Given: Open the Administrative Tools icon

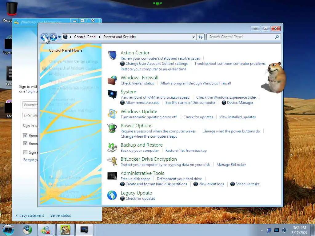Looking at the screenshot, I should point(112,176).
